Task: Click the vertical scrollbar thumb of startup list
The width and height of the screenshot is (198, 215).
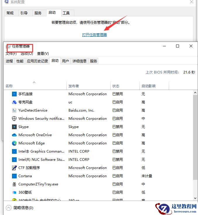Action: tap(195, 137)
